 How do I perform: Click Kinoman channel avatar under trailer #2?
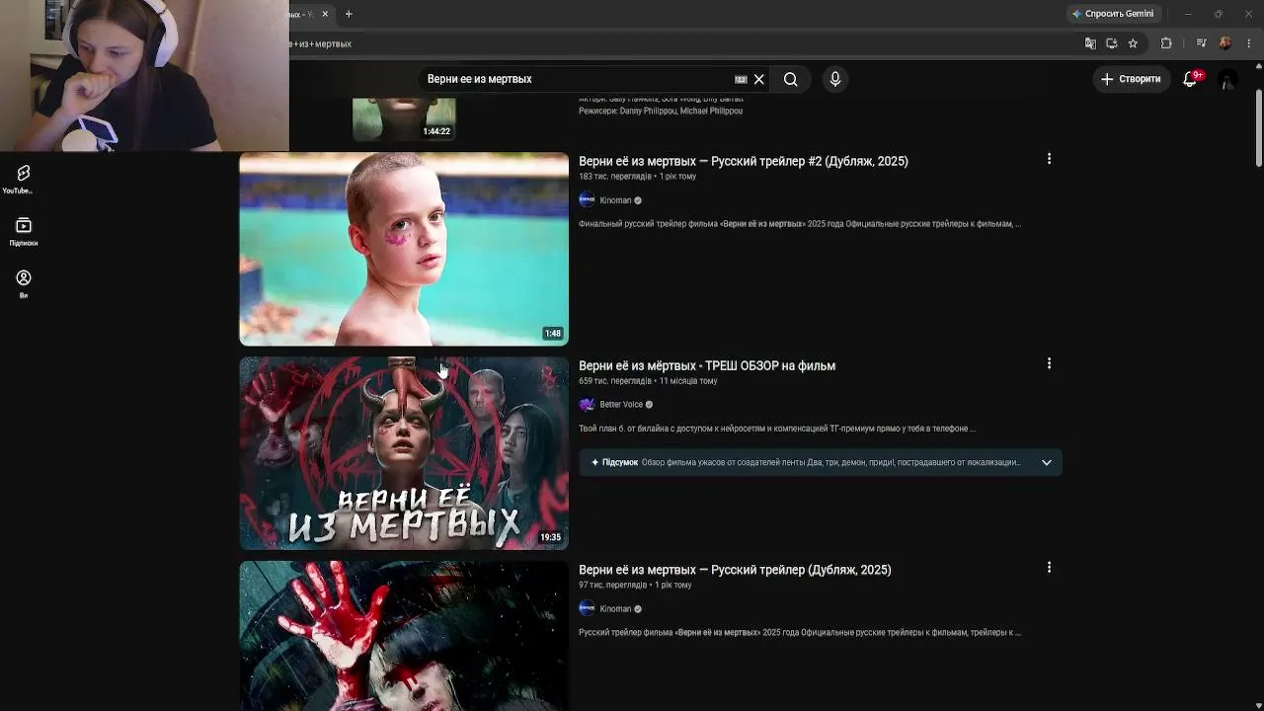587,199
